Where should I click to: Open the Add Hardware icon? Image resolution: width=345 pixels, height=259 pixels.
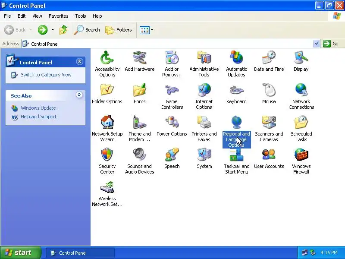139,58
